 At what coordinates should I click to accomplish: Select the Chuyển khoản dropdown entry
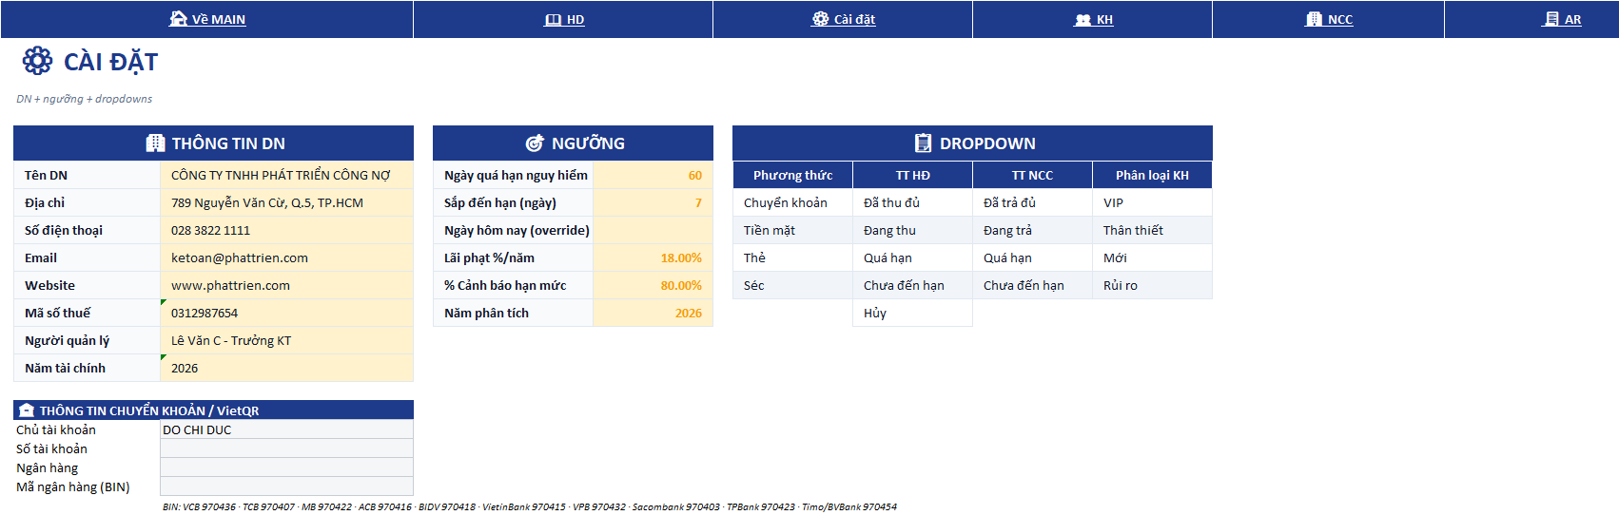pos(792,202)
